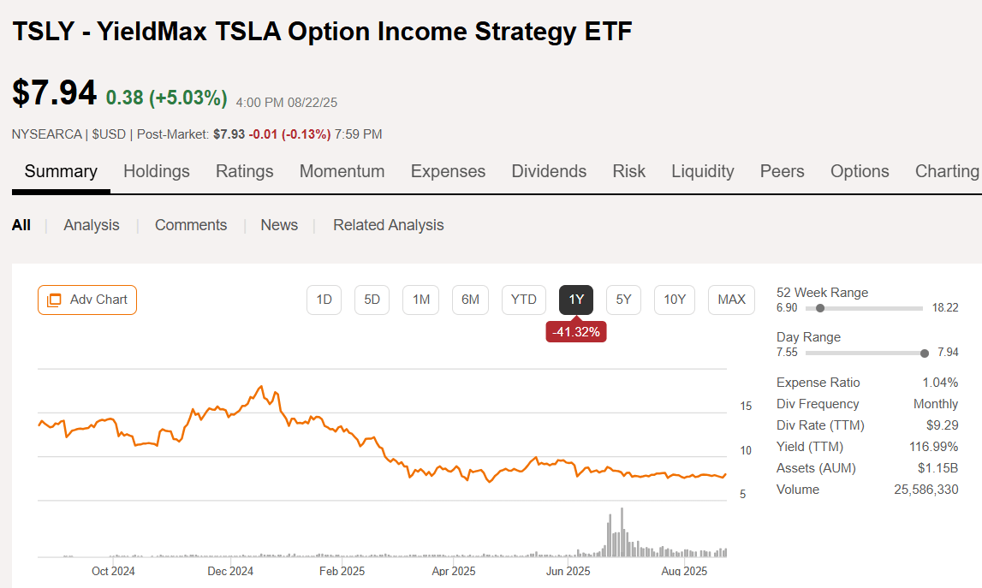Switch chart to 5D range

[372, 300]
